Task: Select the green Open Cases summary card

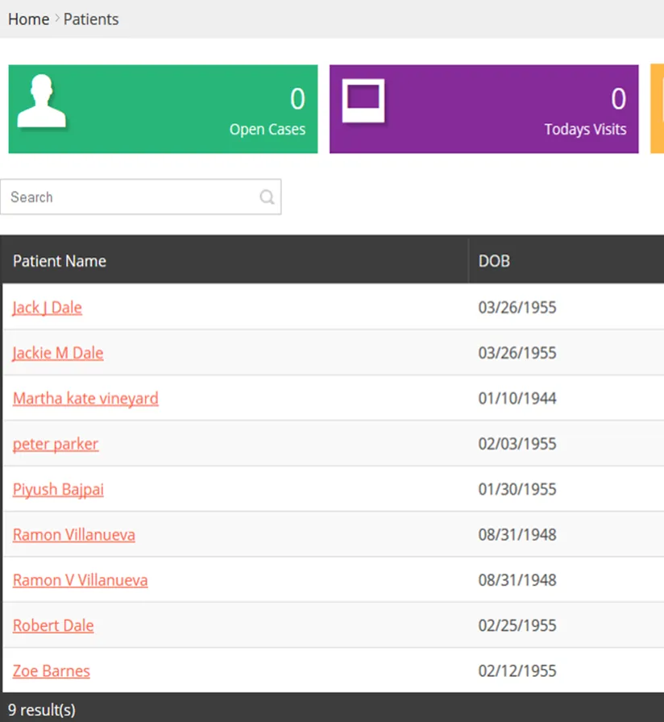Action: pyautogui.click(x=161, y=109)
